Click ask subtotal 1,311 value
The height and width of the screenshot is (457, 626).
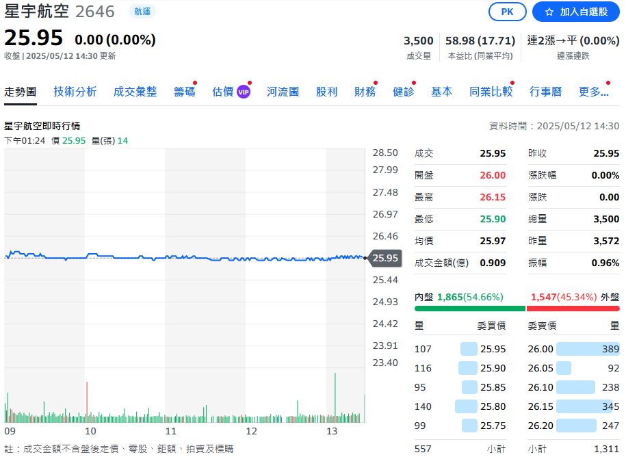606,449
